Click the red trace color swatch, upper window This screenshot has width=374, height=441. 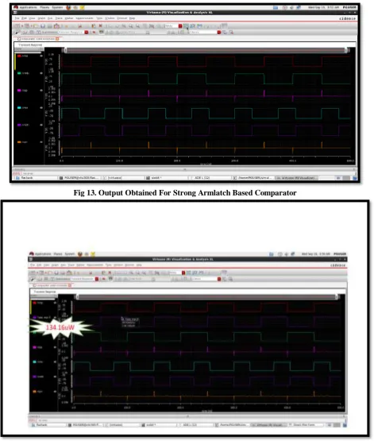click(19, 56)
